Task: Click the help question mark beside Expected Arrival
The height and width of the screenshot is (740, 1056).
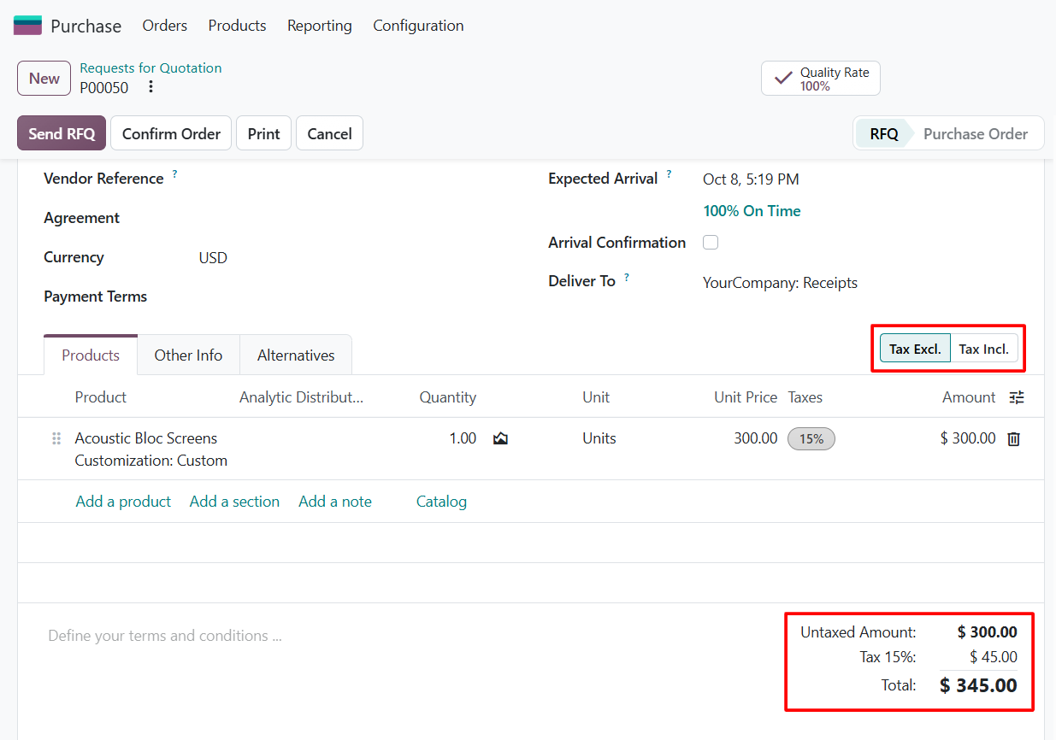Action: pos(670,174)
